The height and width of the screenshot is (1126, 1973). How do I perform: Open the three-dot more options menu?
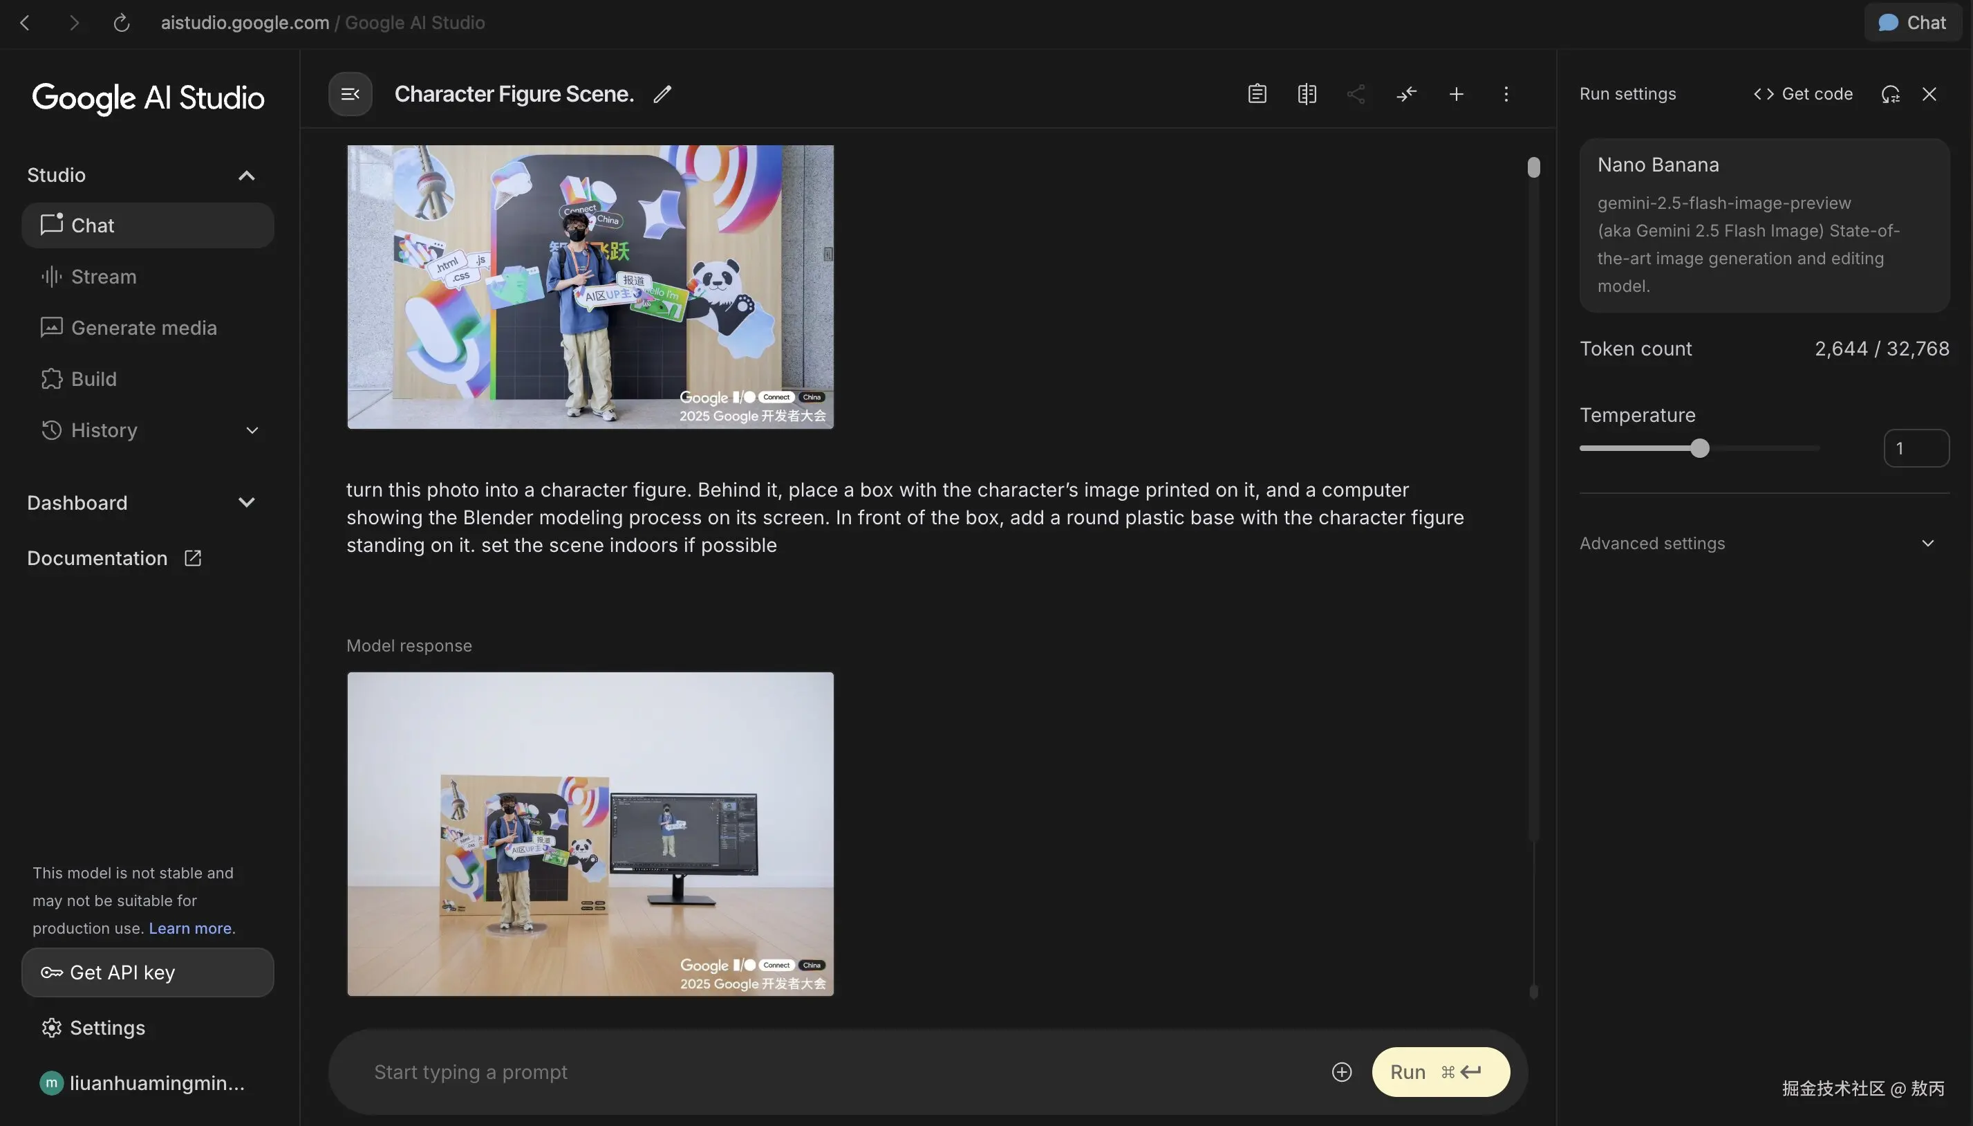pos(1506,94)
